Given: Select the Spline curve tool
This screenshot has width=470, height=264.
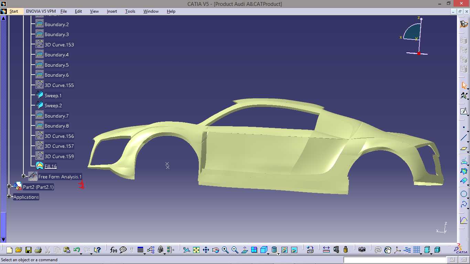Looking at the screenshot, I should 463,205.
